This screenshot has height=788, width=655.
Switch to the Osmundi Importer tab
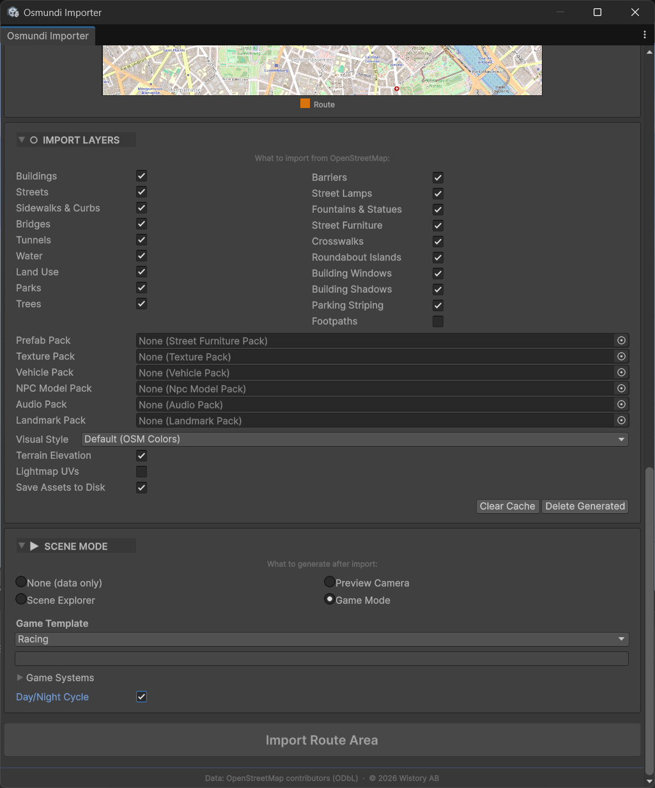(47, 36)
